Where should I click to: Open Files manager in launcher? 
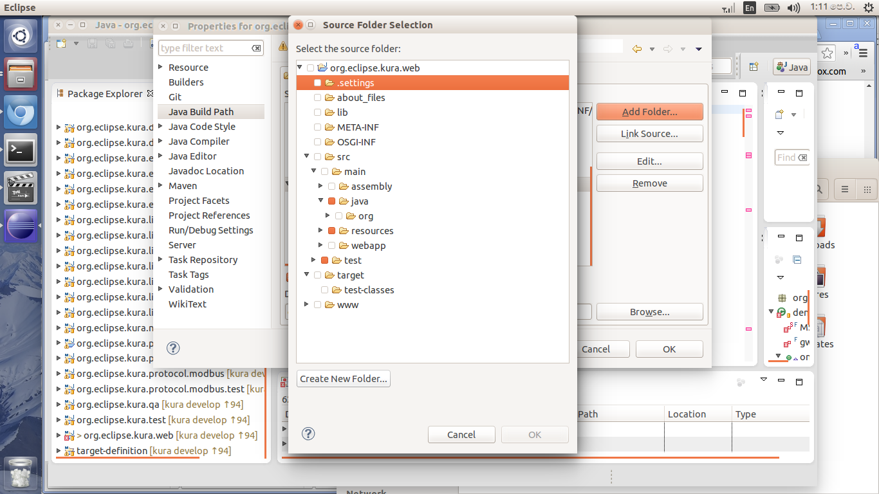click(21, 74)
